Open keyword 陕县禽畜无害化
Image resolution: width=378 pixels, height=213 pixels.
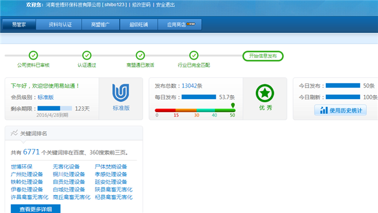click(x=114, y=190)
